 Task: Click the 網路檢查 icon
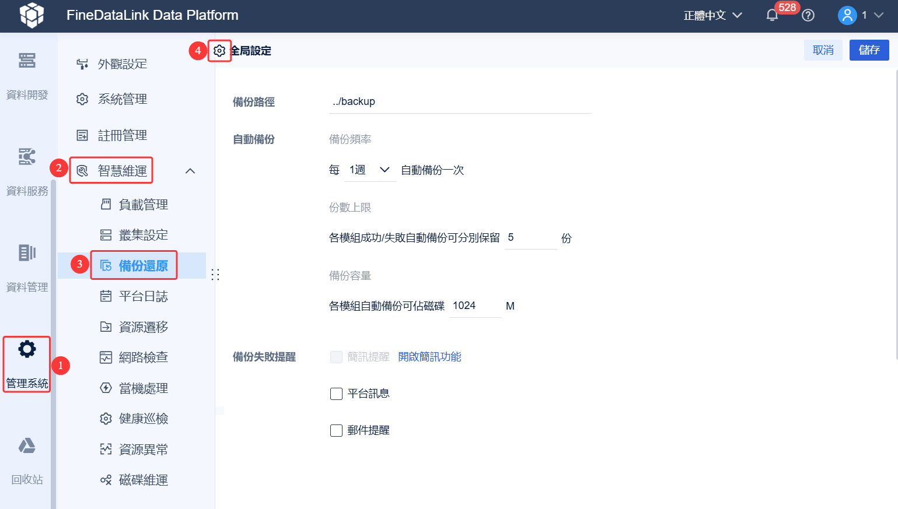click(x=106, y=357)
